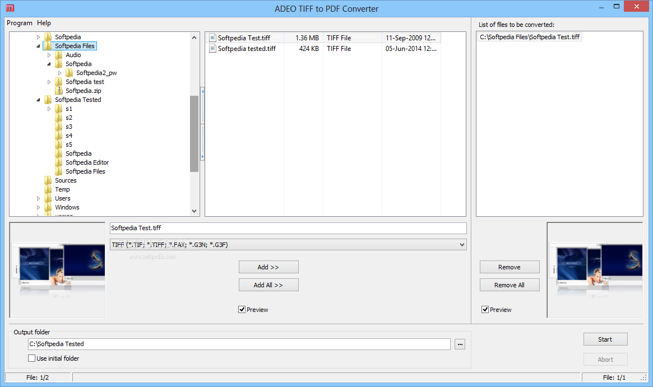
Task: Open the TIFF file type filter dropdown
Action: [462, 245]
